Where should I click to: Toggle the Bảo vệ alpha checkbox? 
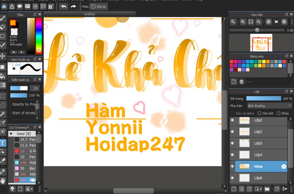click(233, 113)
